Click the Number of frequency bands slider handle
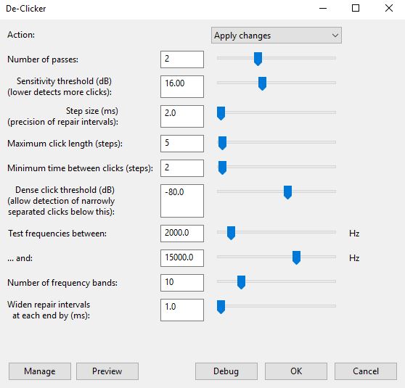This screenshot has height=388, width=405. [241, 282]
